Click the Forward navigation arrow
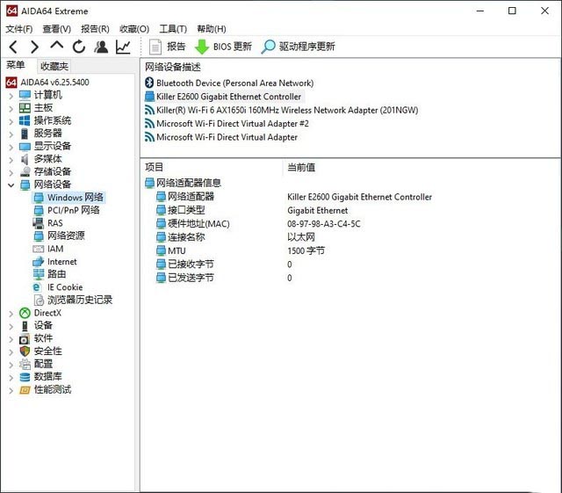The width and height of the screenshot is (562, 493). click(x=34, y=47)
